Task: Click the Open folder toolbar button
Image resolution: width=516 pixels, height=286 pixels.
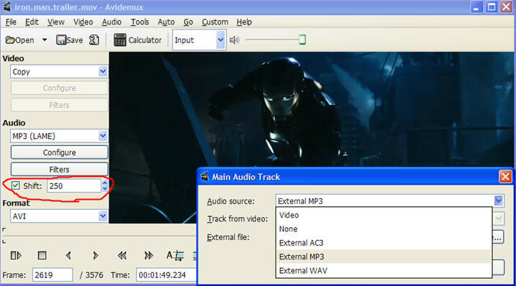Action: click(x=19, y=40)
